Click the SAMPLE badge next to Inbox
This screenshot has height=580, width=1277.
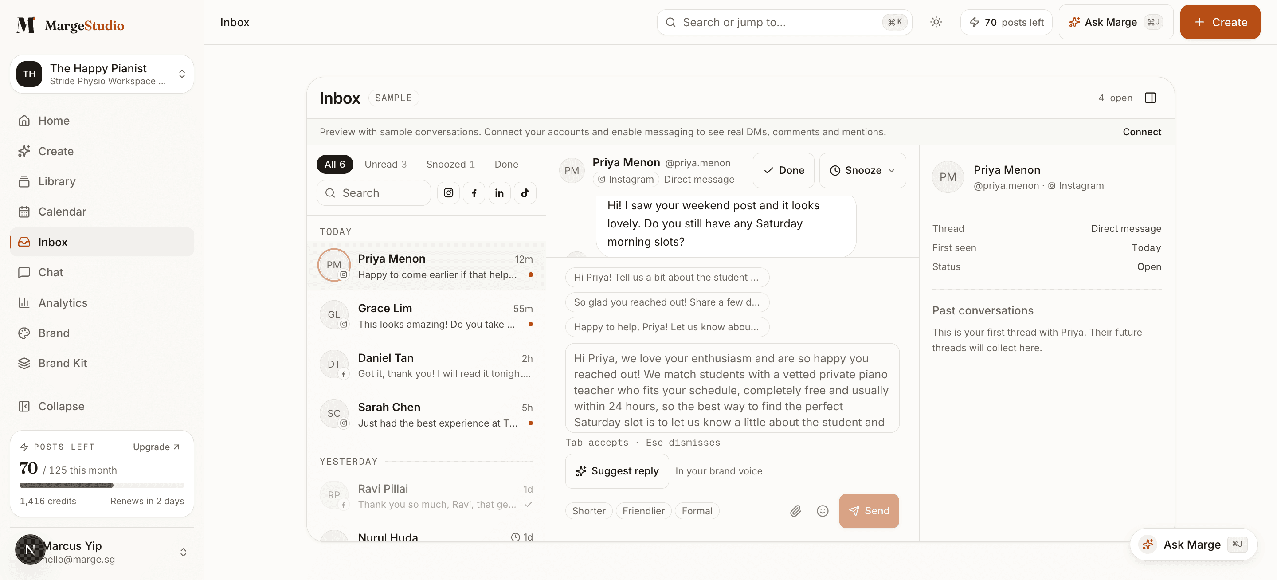pos(393,98)
